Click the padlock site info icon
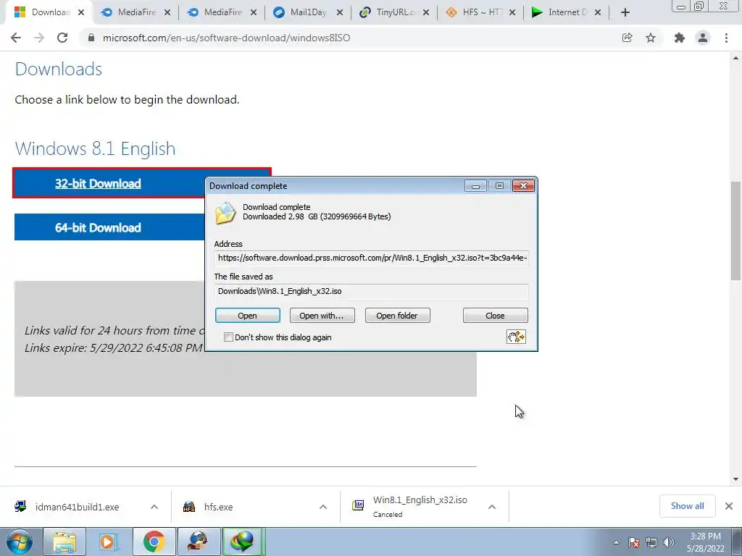Viewport: 742px width, 556px height. 91,38
